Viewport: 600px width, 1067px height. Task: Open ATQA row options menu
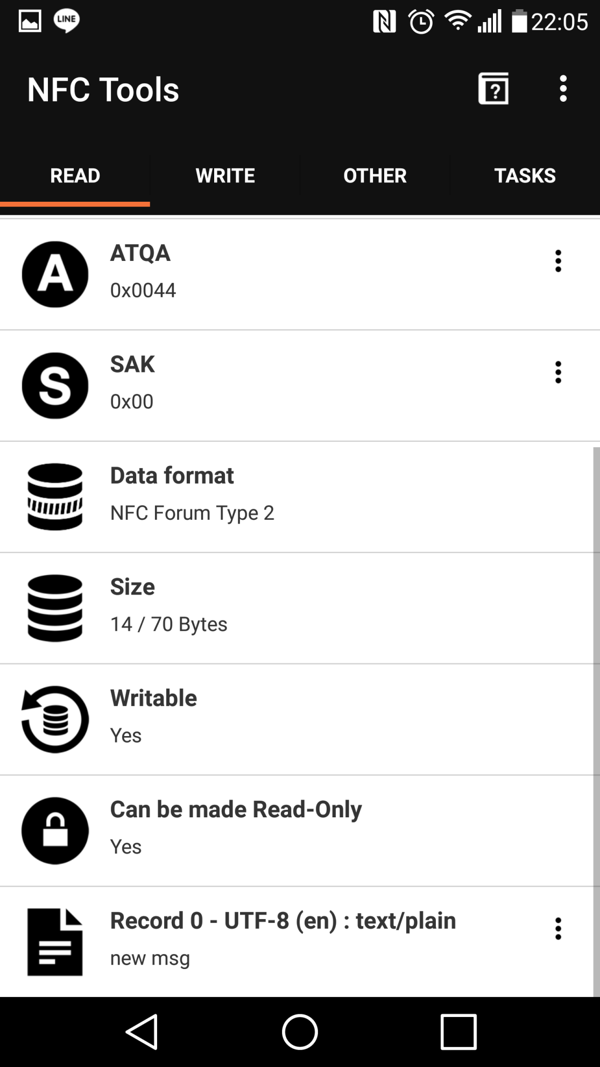[x=558, y=261]
